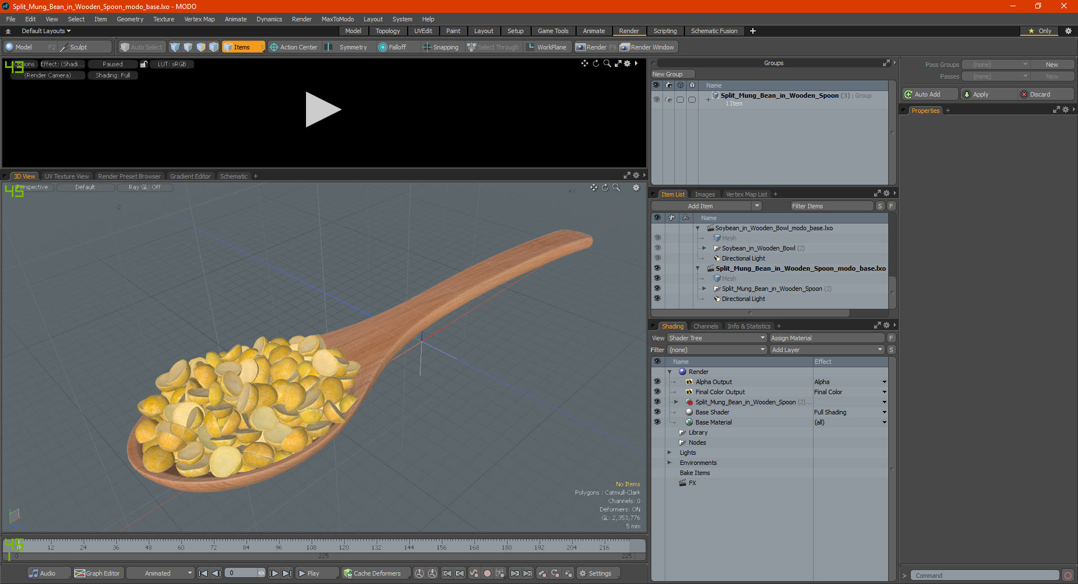This screenshot has height=584, width=1078.
Task: Activate the Sculpt mode button
Action: coord(84,47)
